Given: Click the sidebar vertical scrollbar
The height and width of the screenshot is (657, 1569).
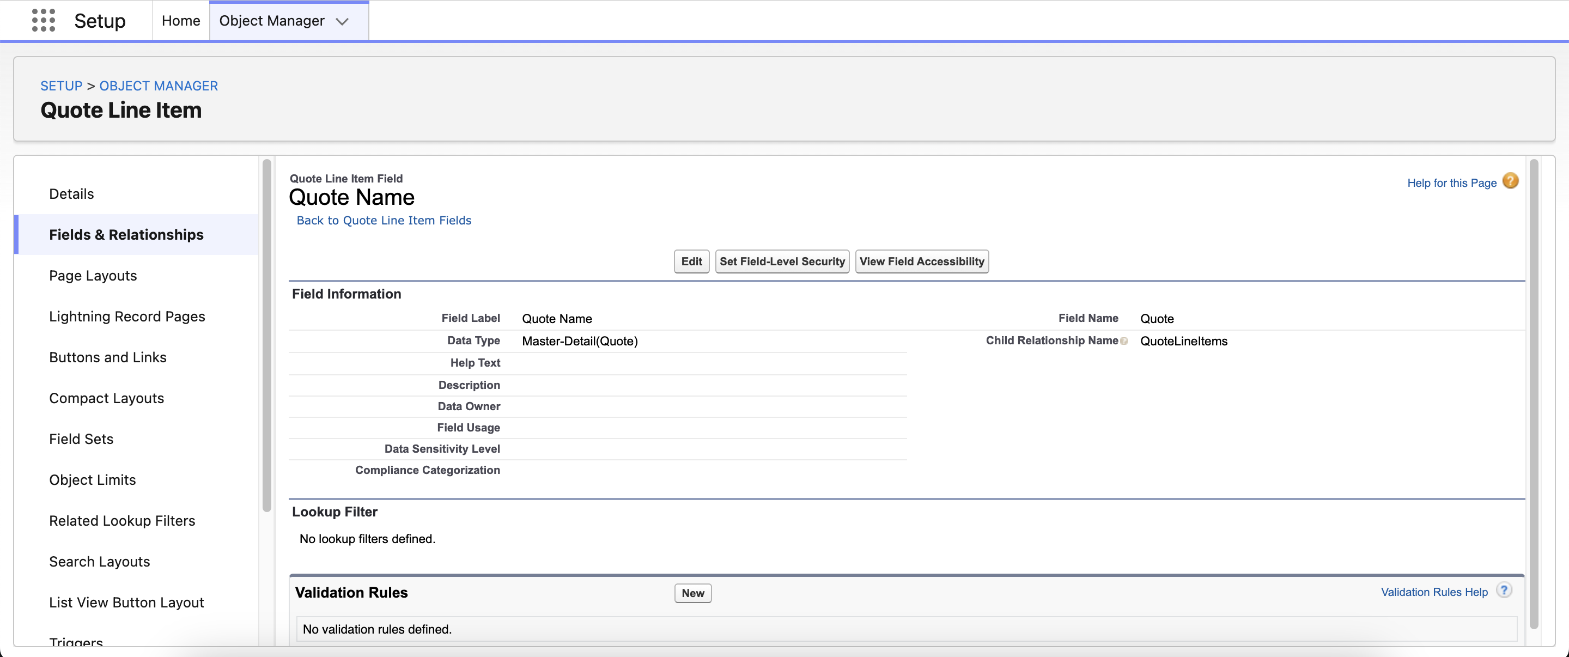Looking at the screenshot, I should 266,335.
